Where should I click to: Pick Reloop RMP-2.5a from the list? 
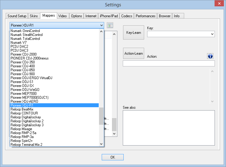pyautogui.click(x=54, y=133)
